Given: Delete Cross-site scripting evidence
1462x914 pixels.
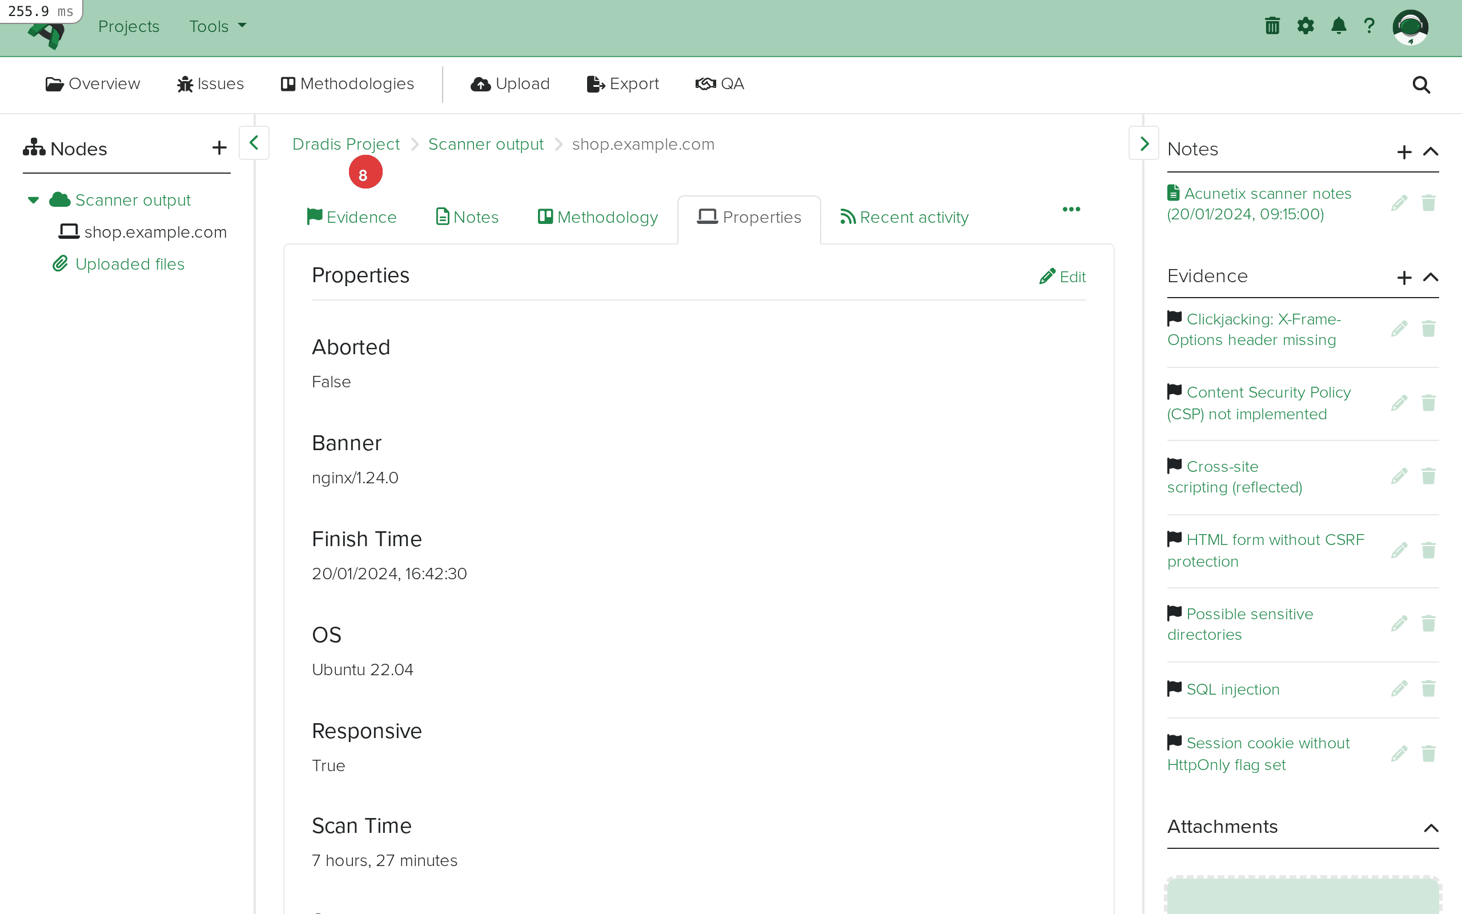Looking at the screenshot, I should pos(1428,476).
